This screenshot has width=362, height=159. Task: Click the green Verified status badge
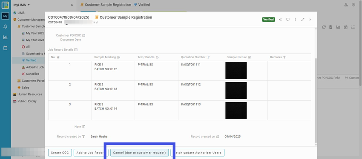(268, 20)
